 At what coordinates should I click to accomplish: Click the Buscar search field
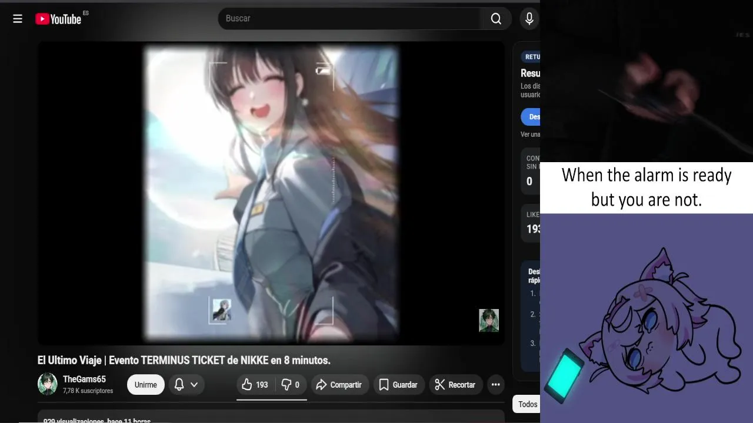tap(349, 19)
